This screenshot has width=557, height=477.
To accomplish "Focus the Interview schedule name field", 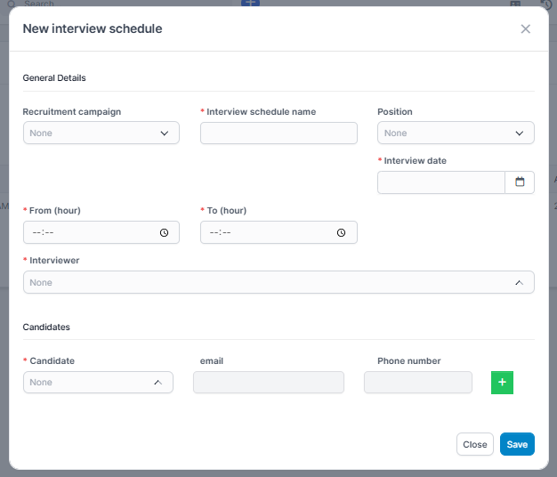I will 278,133.
